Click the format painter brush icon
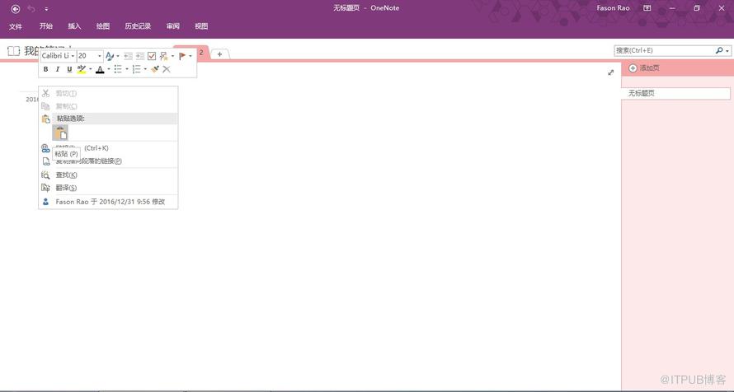The width and height of the screenshot is (734, 392). click(154, 70)
